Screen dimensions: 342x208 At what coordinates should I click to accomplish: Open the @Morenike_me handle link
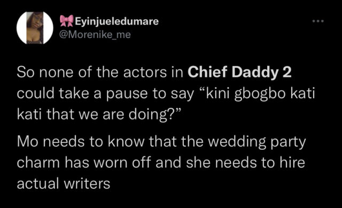pyautogui.click(x=95, y=34)
